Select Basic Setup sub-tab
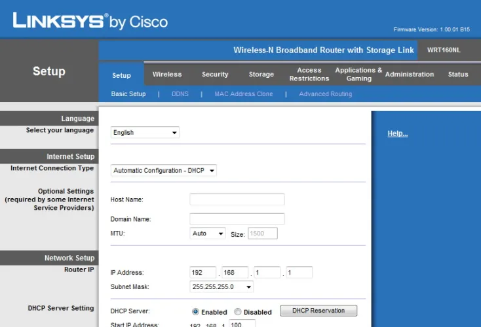Screen dimensions: 481x327 [128, 94]
